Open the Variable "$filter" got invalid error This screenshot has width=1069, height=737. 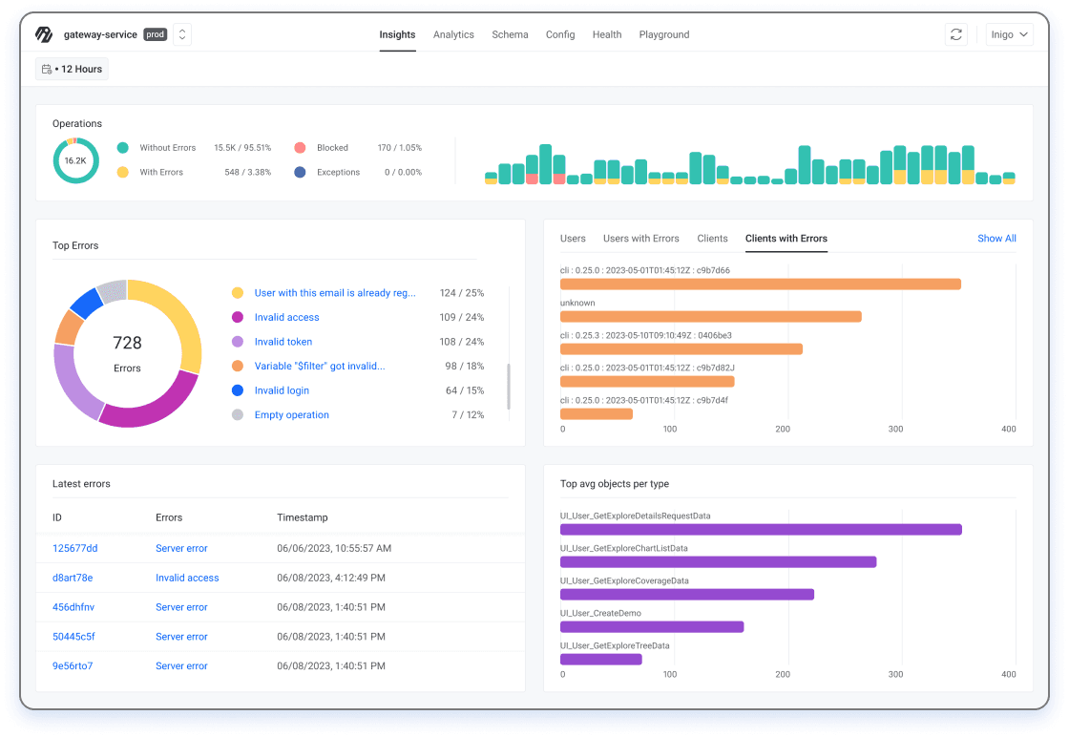click(x=320, y=367)
